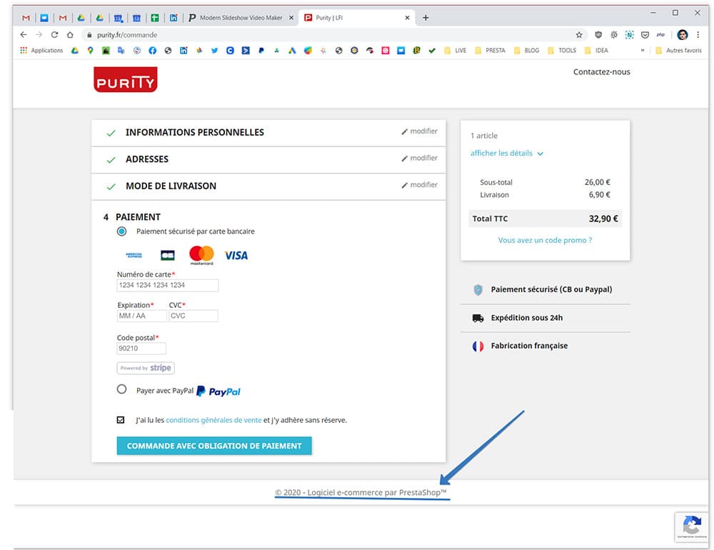
Task: Show more bookmarks with the chevron
Action: [x=643, y=51]
